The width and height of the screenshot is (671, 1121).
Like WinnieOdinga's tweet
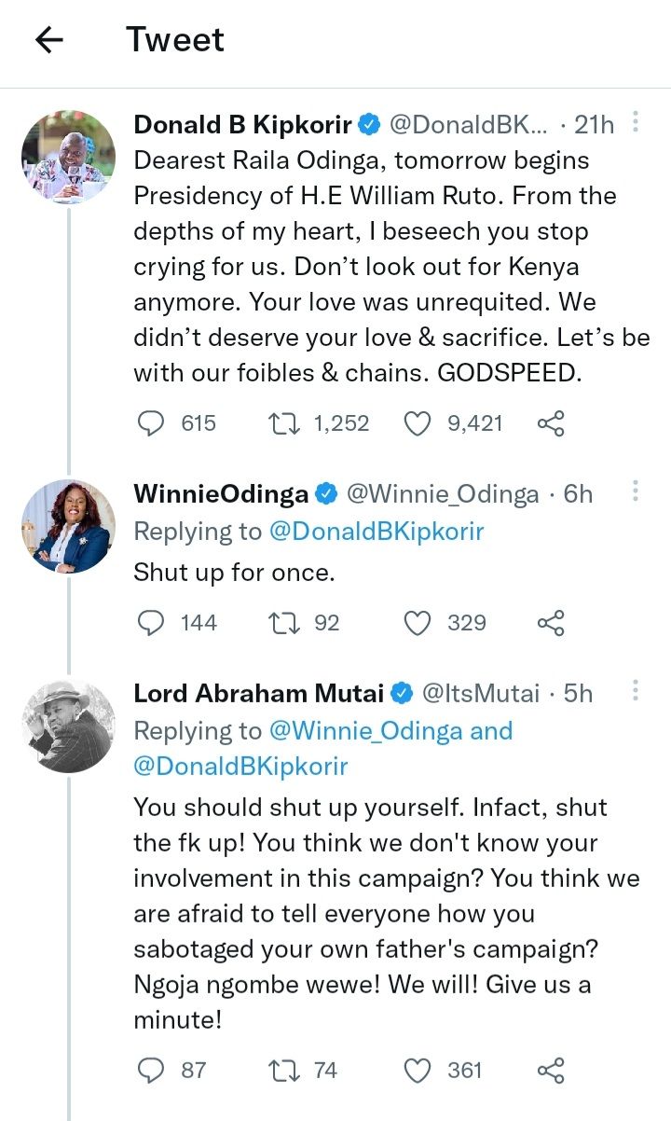click(x=418, y=622)
